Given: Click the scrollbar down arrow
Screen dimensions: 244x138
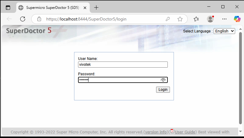Looking at the screenshot, I should point(240,132).
